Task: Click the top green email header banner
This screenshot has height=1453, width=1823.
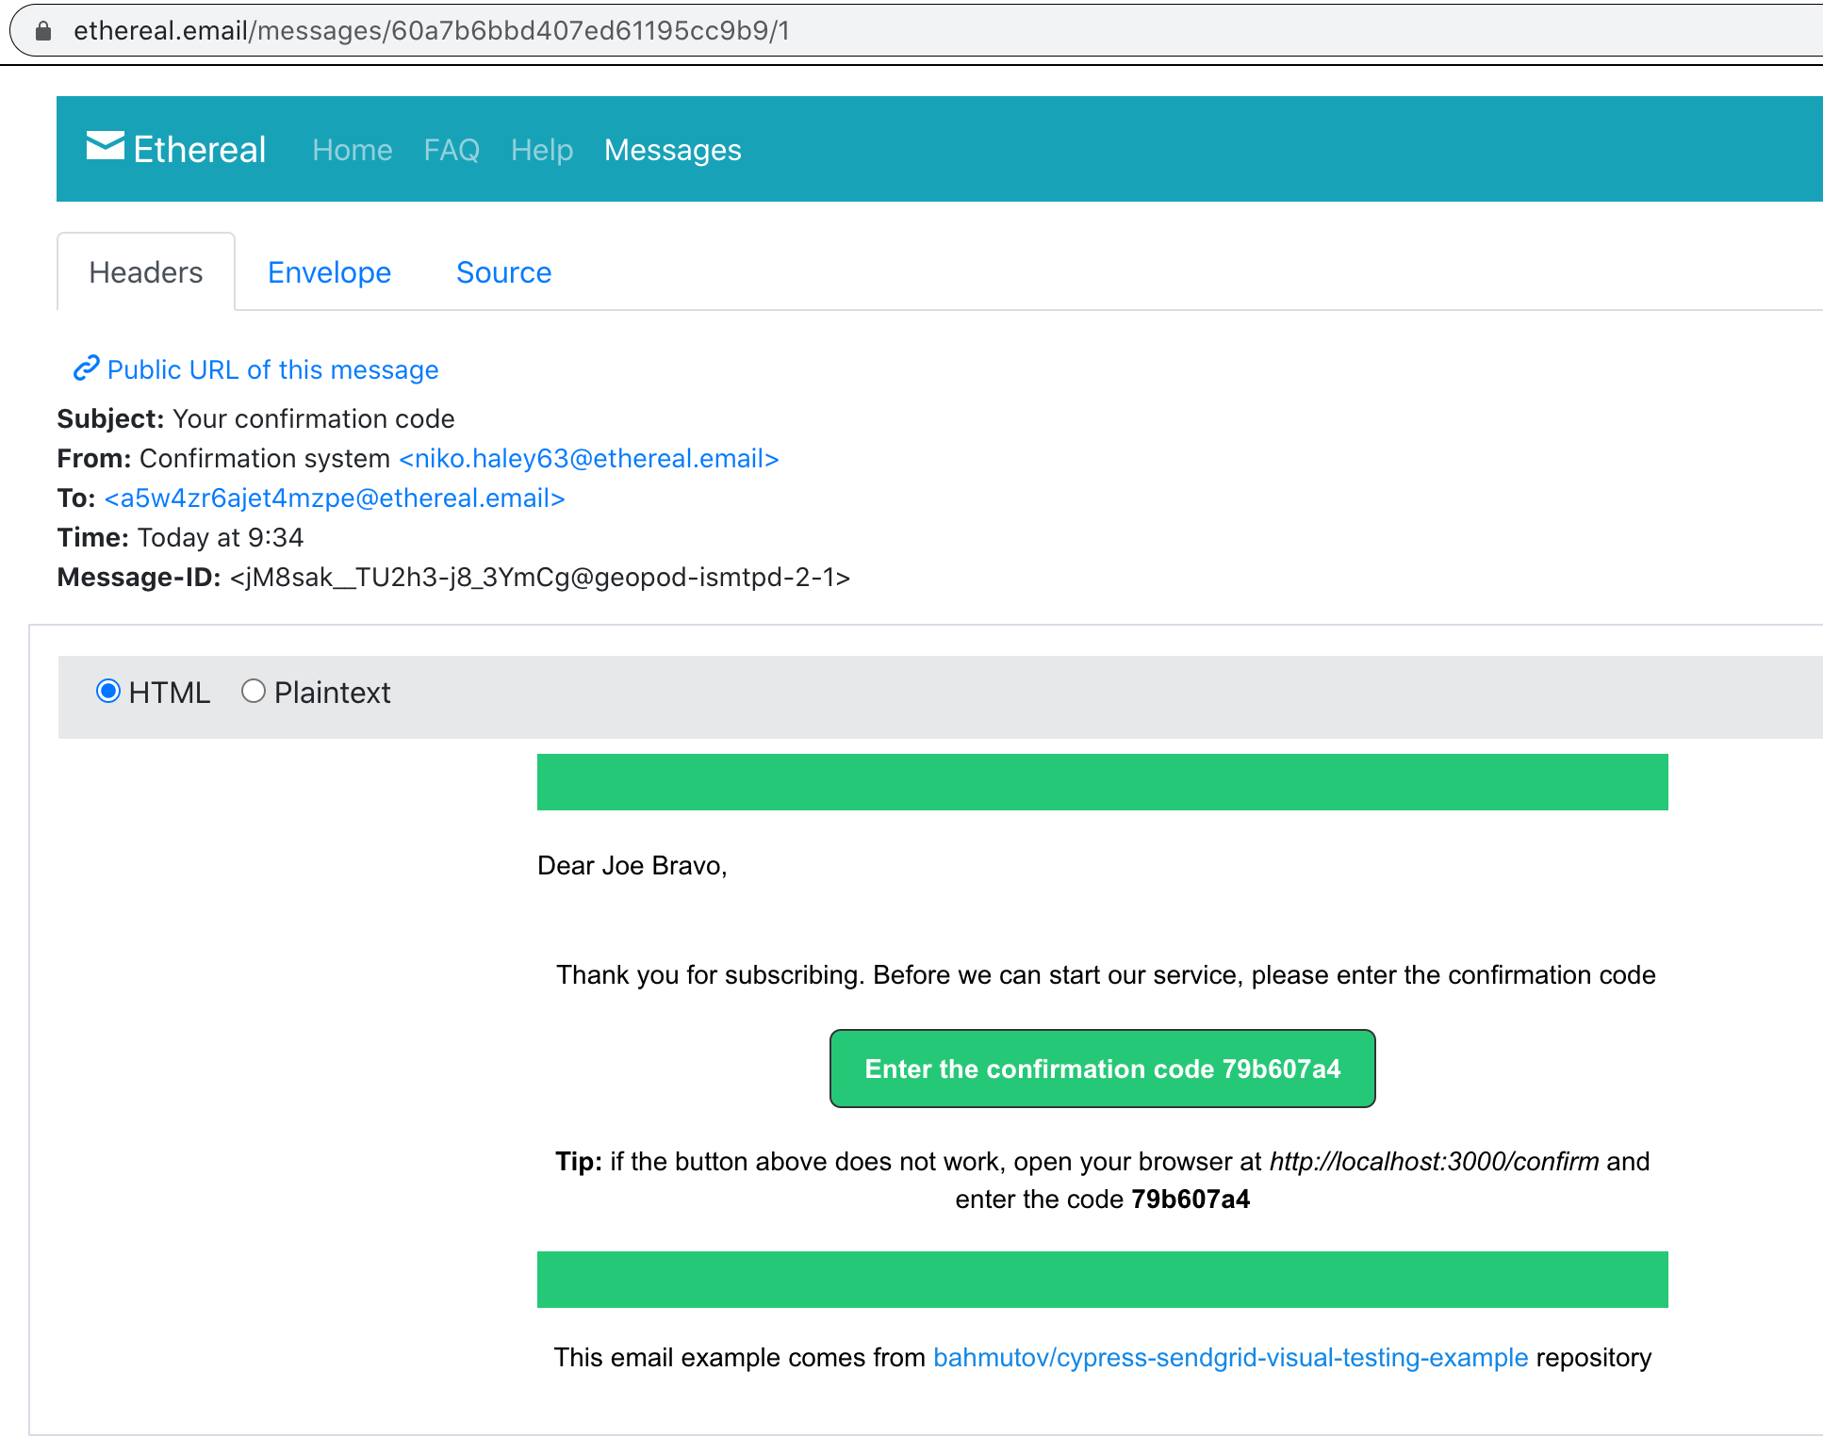Action: pos(1102,781)
